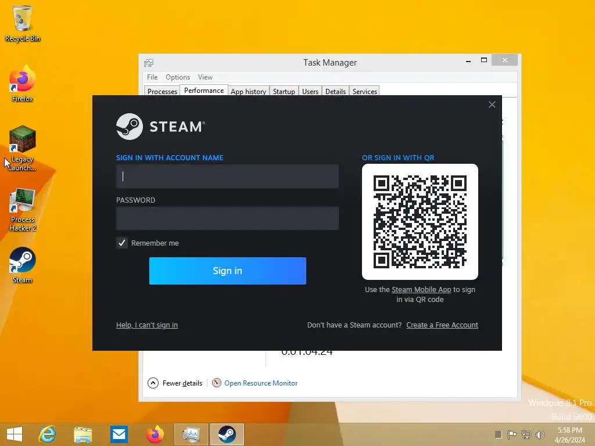This screenshot has height=446, width=595.
Task: Select the Process Hacker 2 desktop shortcut
Action: (x=23, y=209)
